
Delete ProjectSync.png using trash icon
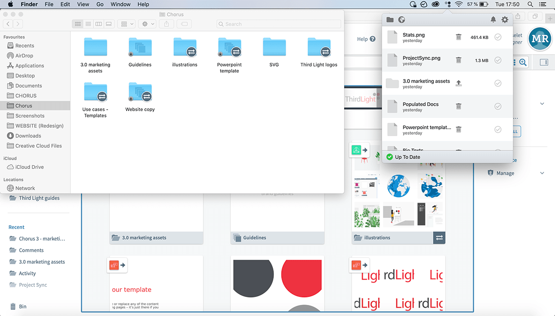(x=458, y=60)
